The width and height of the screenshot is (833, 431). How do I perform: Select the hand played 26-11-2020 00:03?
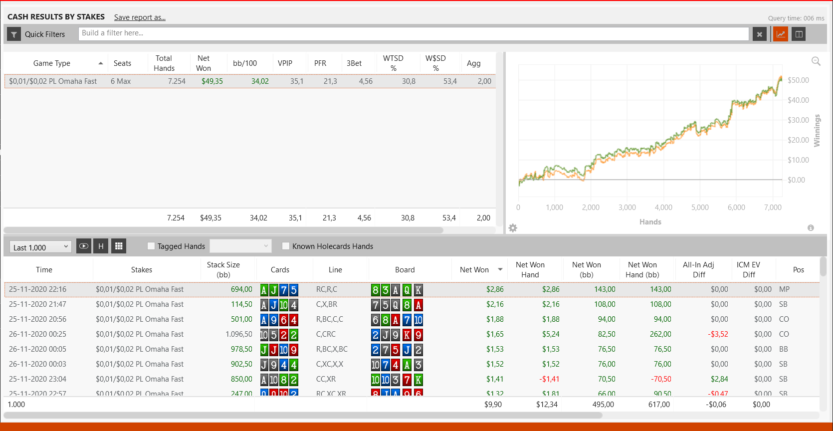[x=412, y=364]
